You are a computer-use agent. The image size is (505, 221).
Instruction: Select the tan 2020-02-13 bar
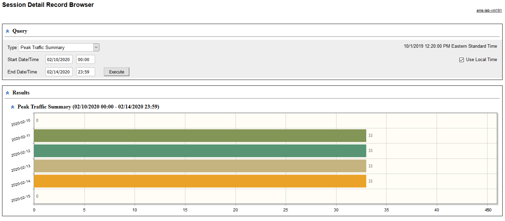click(x=200, y=166)
